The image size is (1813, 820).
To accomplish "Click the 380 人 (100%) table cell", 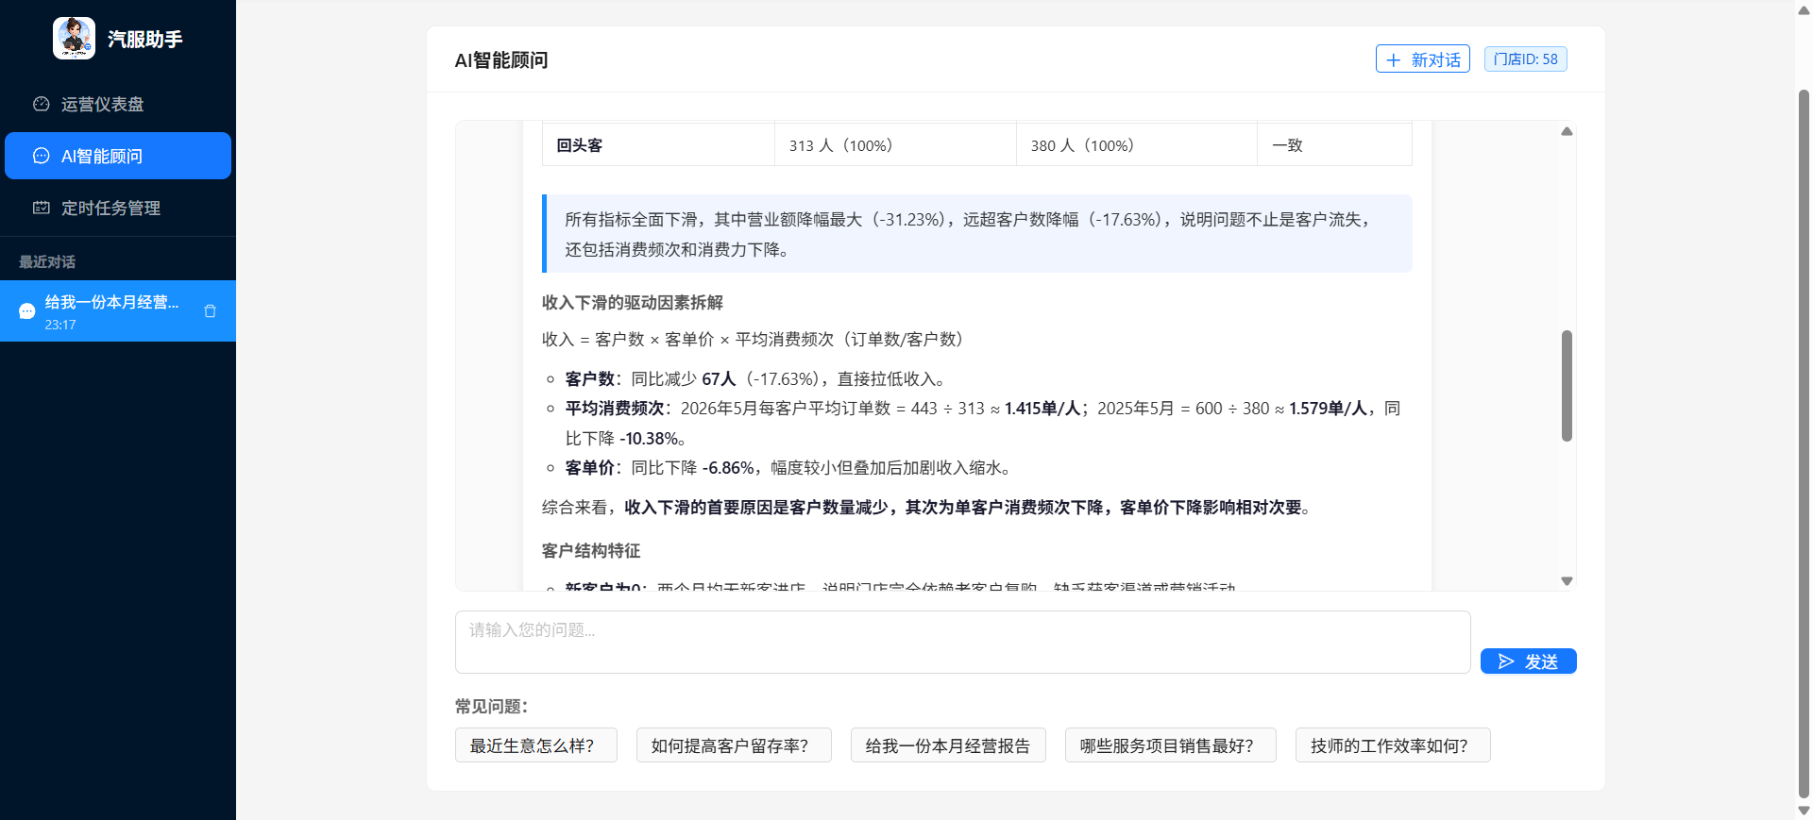I will point(1136,144).
